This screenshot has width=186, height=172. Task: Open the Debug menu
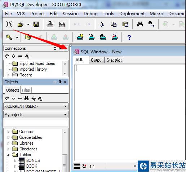tap(90, 14)
